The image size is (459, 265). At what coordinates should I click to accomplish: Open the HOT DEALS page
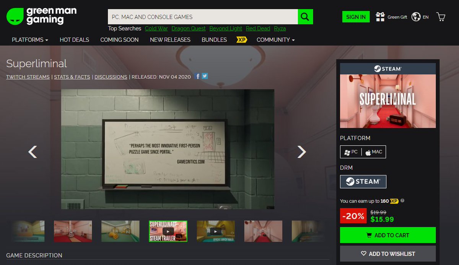[x=74, y=40]
